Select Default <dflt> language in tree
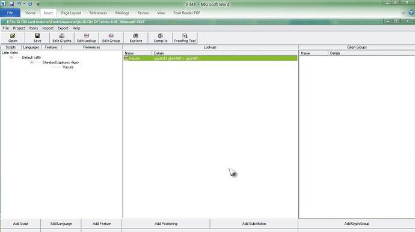The width and height of the screenshot is (415, 232). [x=31, y=58]
